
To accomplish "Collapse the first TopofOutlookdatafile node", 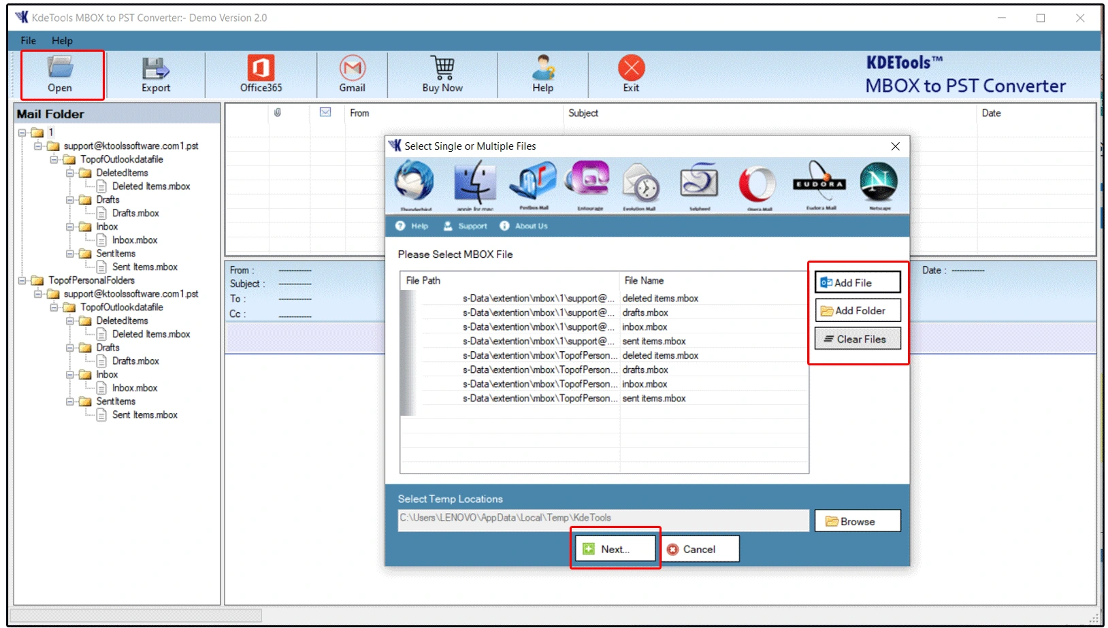I will click(x=54, y=160).
